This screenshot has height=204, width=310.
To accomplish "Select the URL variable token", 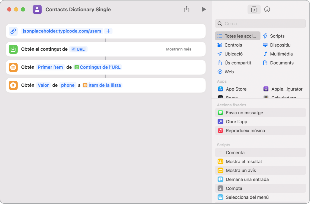I will tap(78, 49).
